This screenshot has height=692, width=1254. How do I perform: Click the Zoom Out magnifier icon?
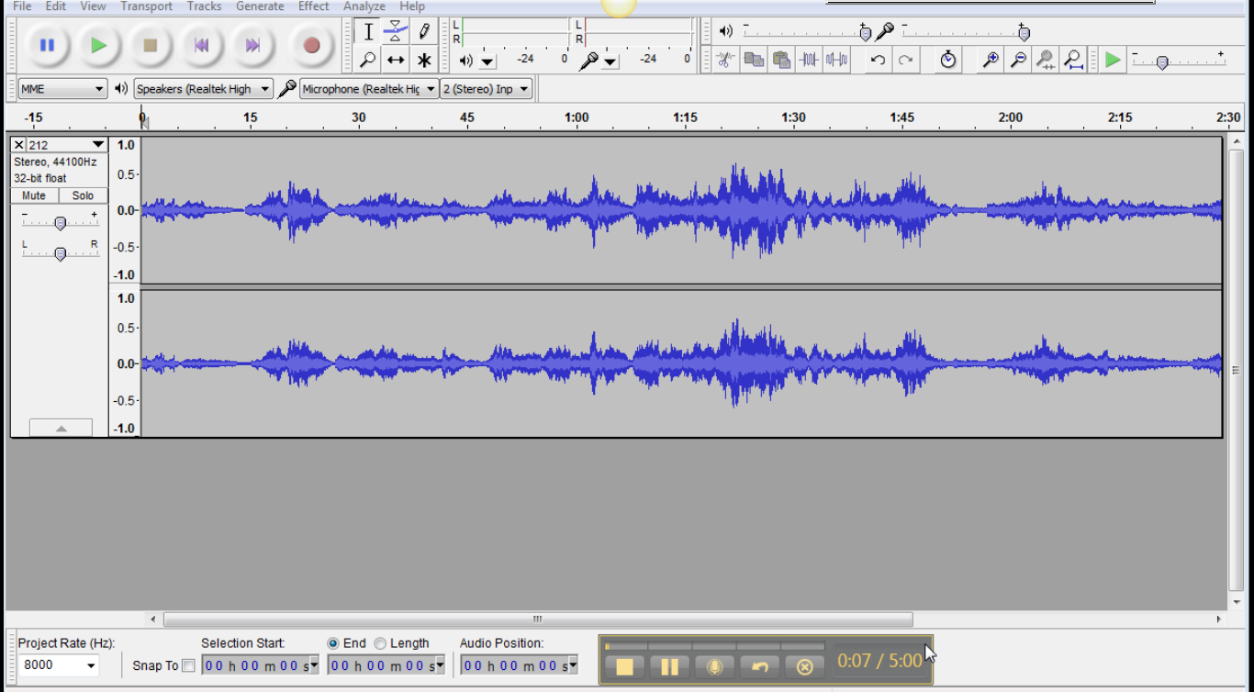[x=1018, y=60]
